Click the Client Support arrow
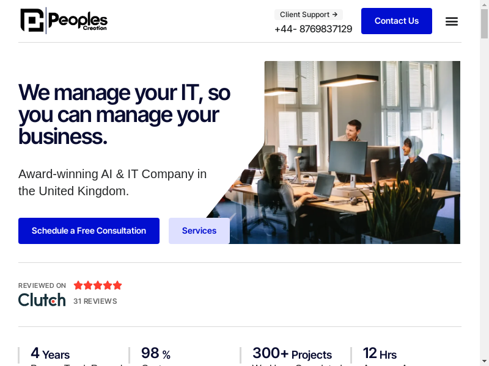Screen dimensions: 489x366 [335, 14]
